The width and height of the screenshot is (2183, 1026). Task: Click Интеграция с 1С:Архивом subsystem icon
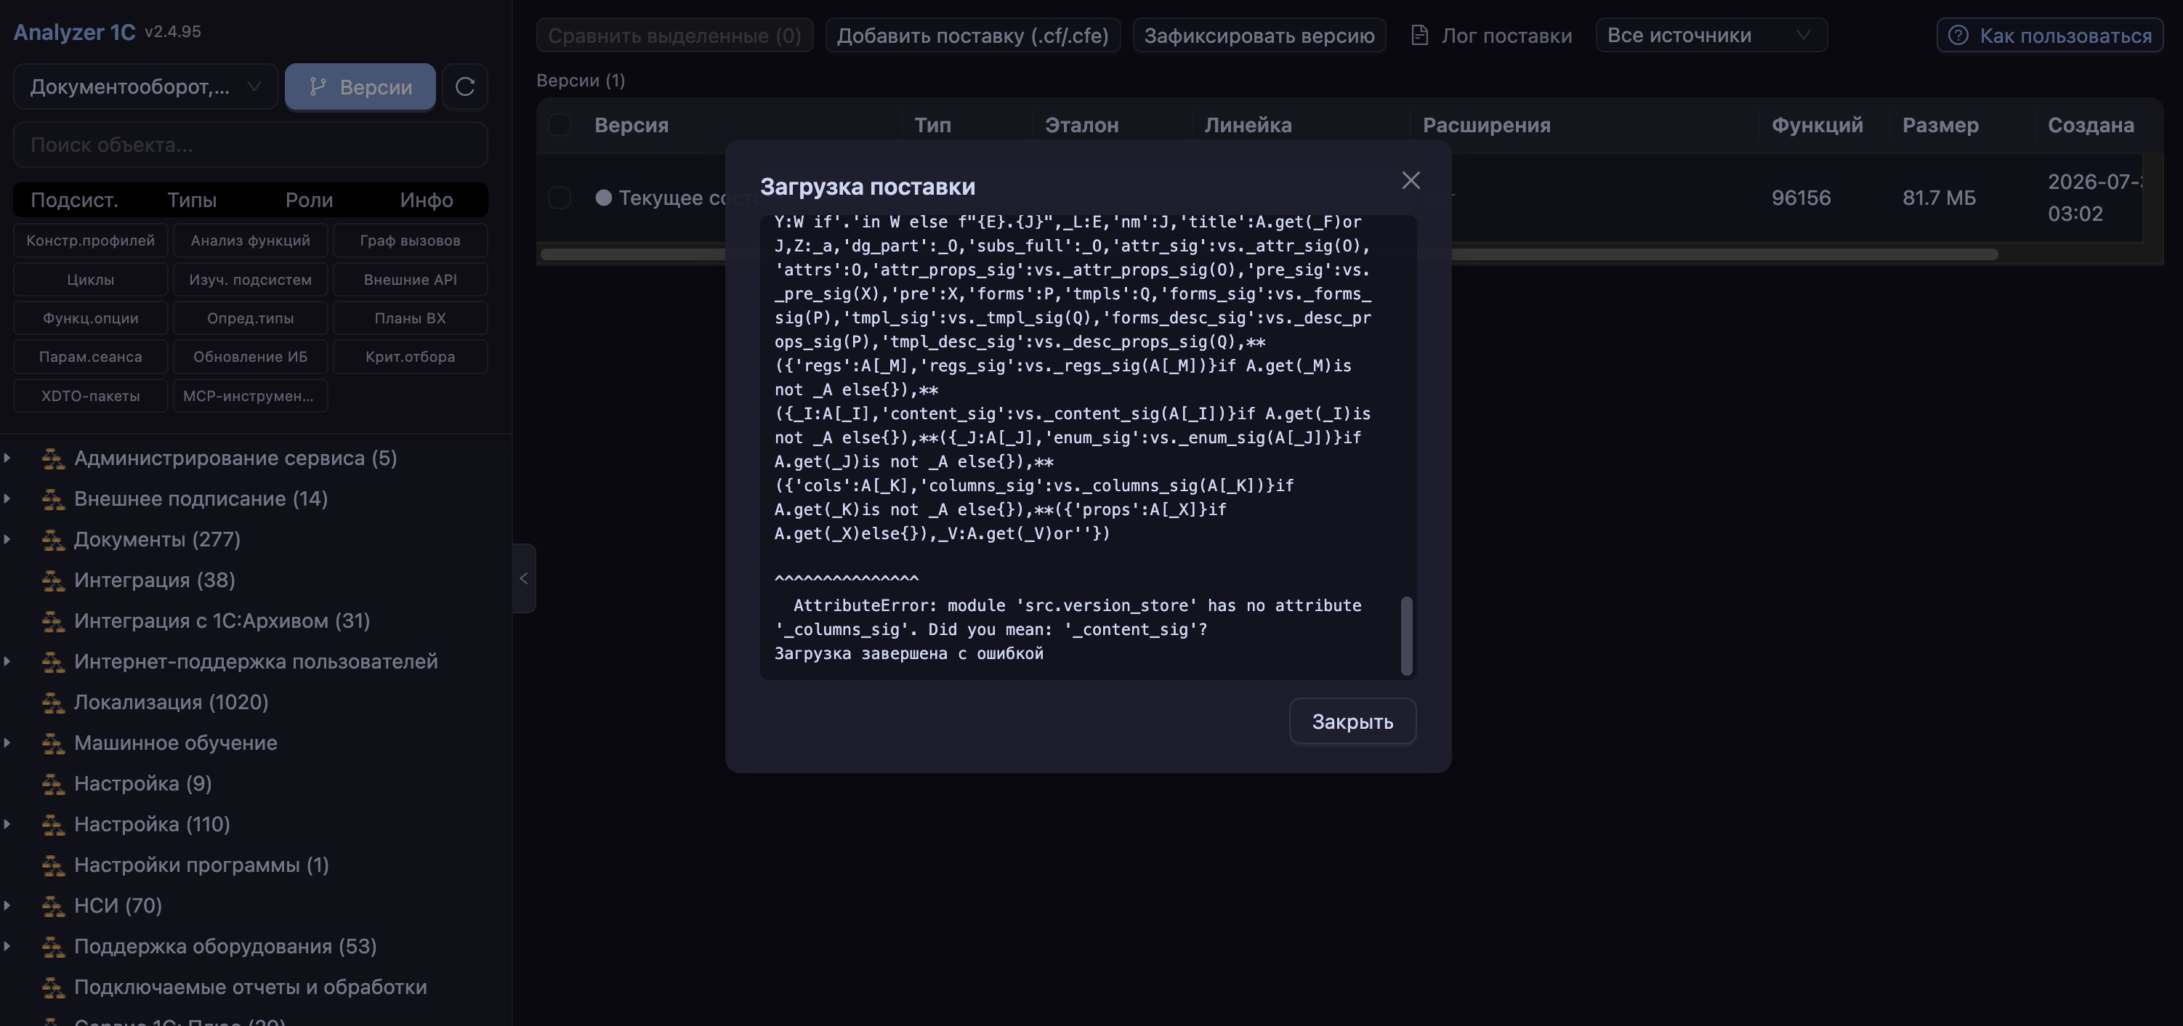[x=53, y=621]
